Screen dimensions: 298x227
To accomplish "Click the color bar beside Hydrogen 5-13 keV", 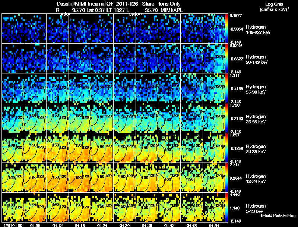I will 226,207.
